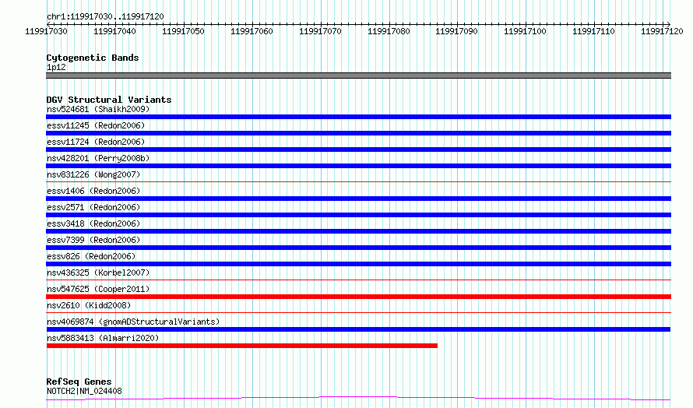The image size is (693, 408).
Task: Click the nsv524681 (Shaikh2009) variant label
Action: point(98,109)
